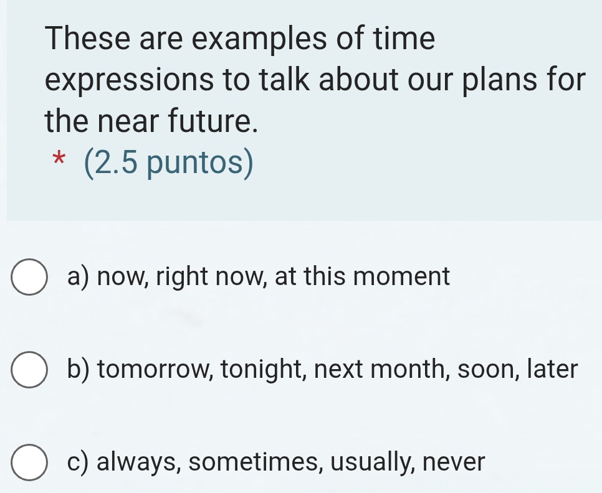Click 'the near future.' in the question

[x=151, y=120]
